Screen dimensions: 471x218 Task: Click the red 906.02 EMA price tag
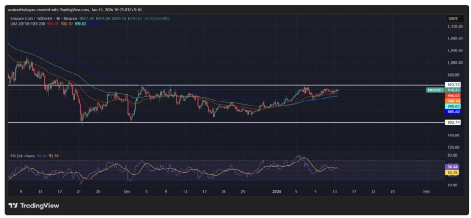tap(453, 95)
